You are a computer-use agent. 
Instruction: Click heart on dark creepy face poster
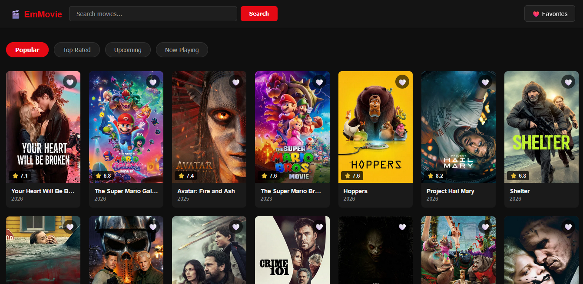(x=402, y=227)
